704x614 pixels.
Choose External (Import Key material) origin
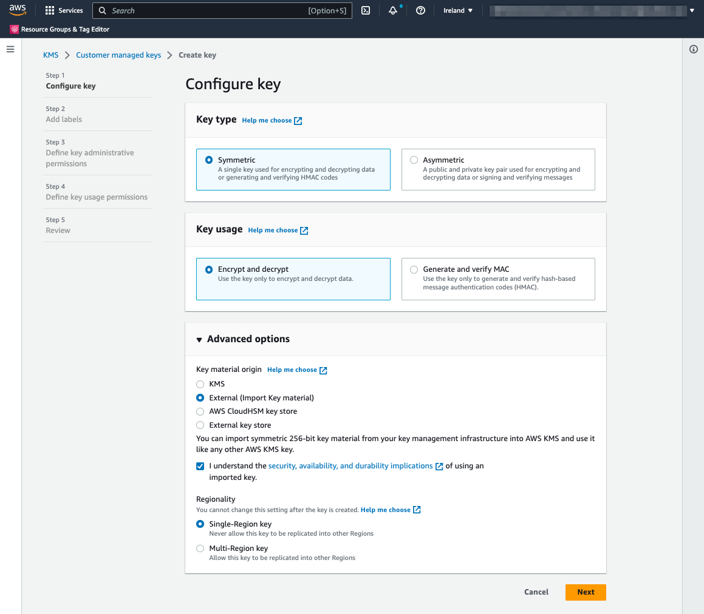click(200, 398)
